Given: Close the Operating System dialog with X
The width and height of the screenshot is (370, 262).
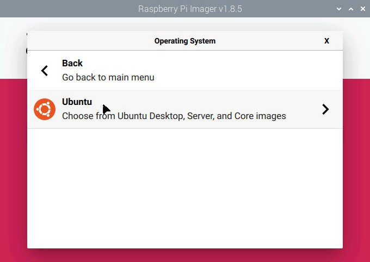Looking at the screenshot, I should point(326,41).
